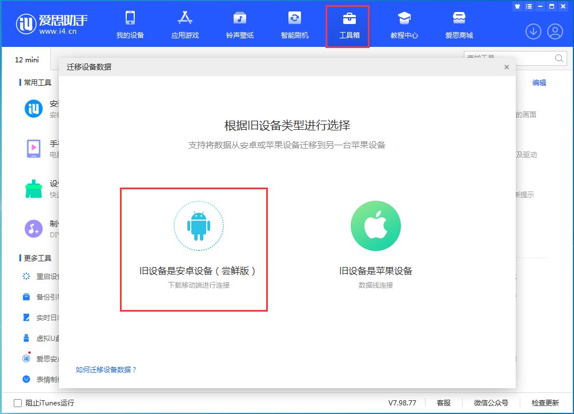
Task: Choose 旧设备是苹果设备 Apple device option
Action: (x=375, y=240)
